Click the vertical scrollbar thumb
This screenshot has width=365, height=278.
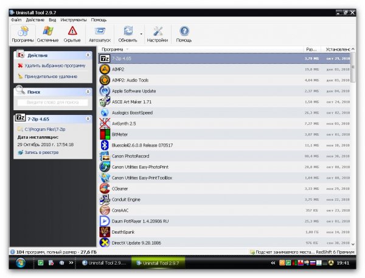click(353, 68)
